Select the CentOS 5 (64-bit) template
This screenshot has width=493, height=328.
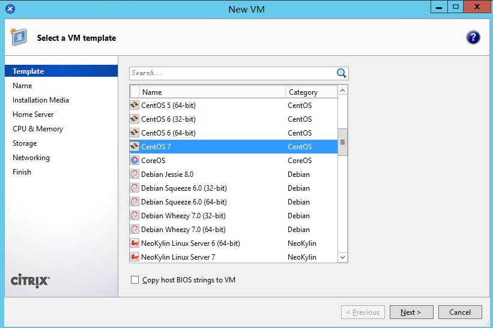pyautogui.click(x=234, y=105)
